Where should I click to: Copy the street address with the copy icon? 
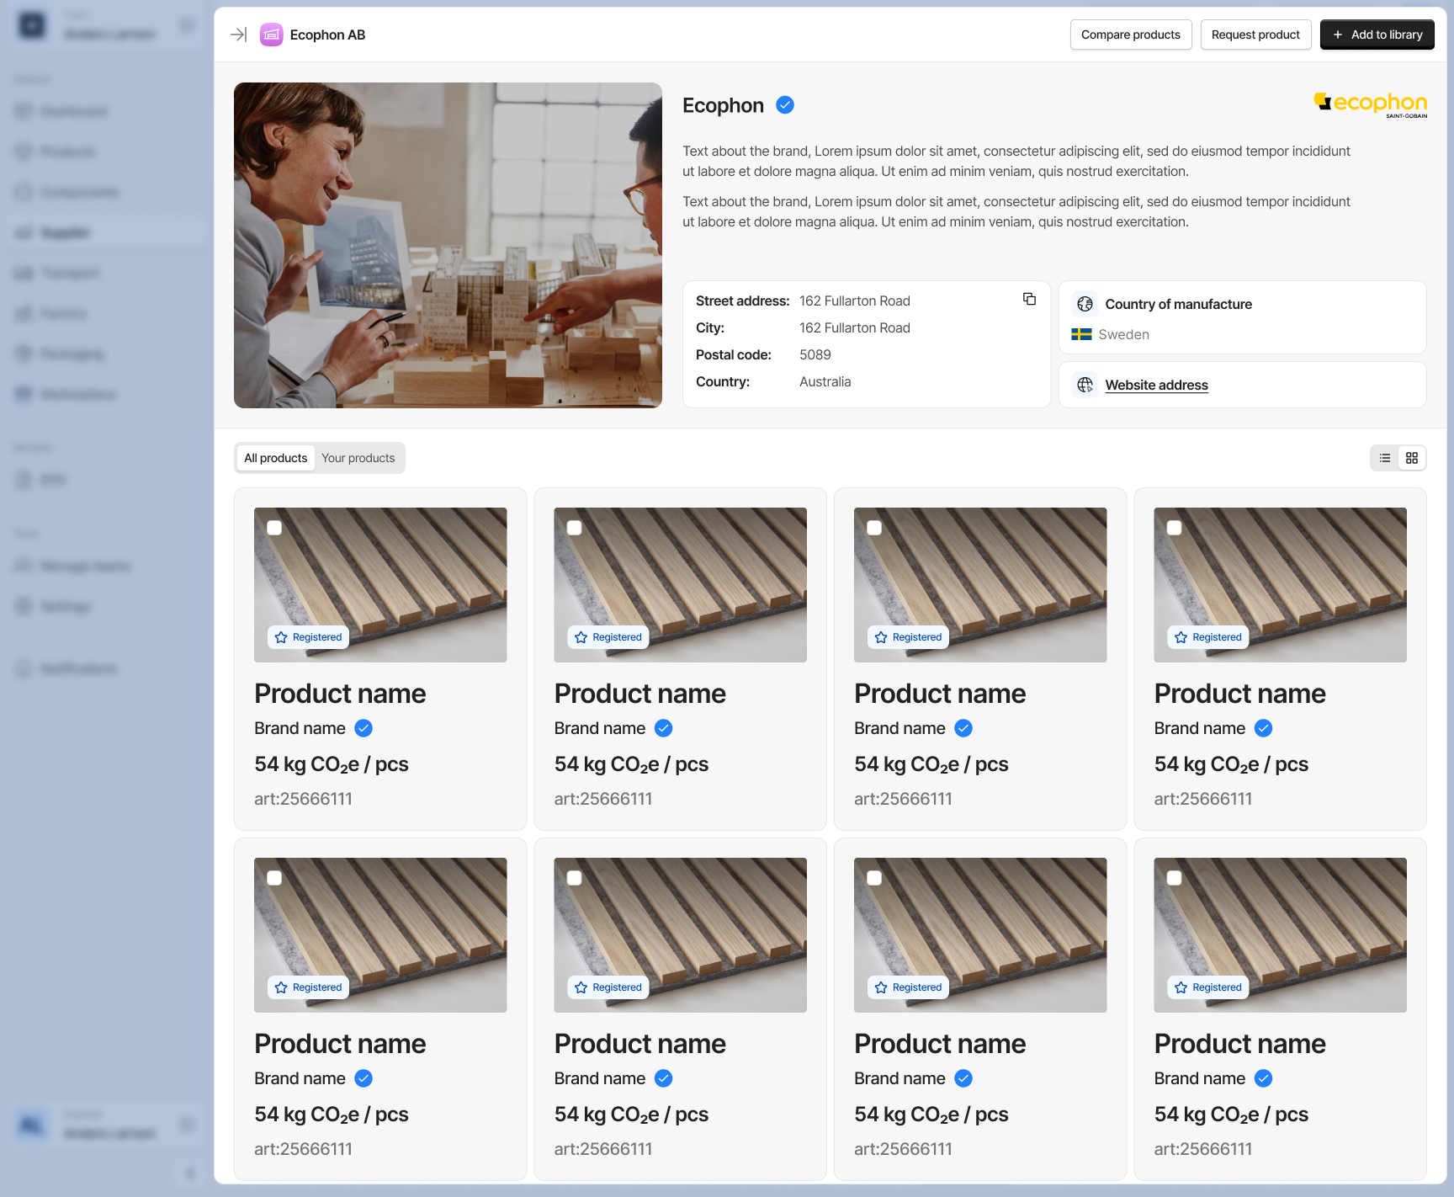coord(1029,299)
